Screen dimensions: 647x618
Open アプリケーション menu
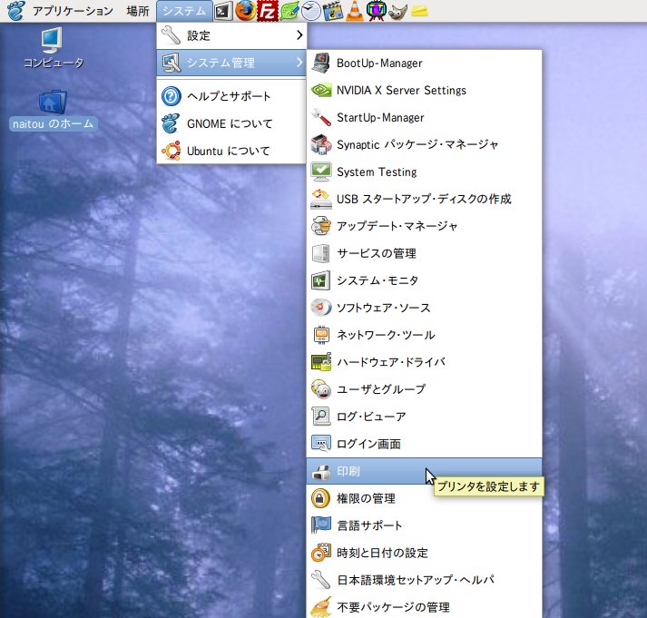click(x=73, y=11)
